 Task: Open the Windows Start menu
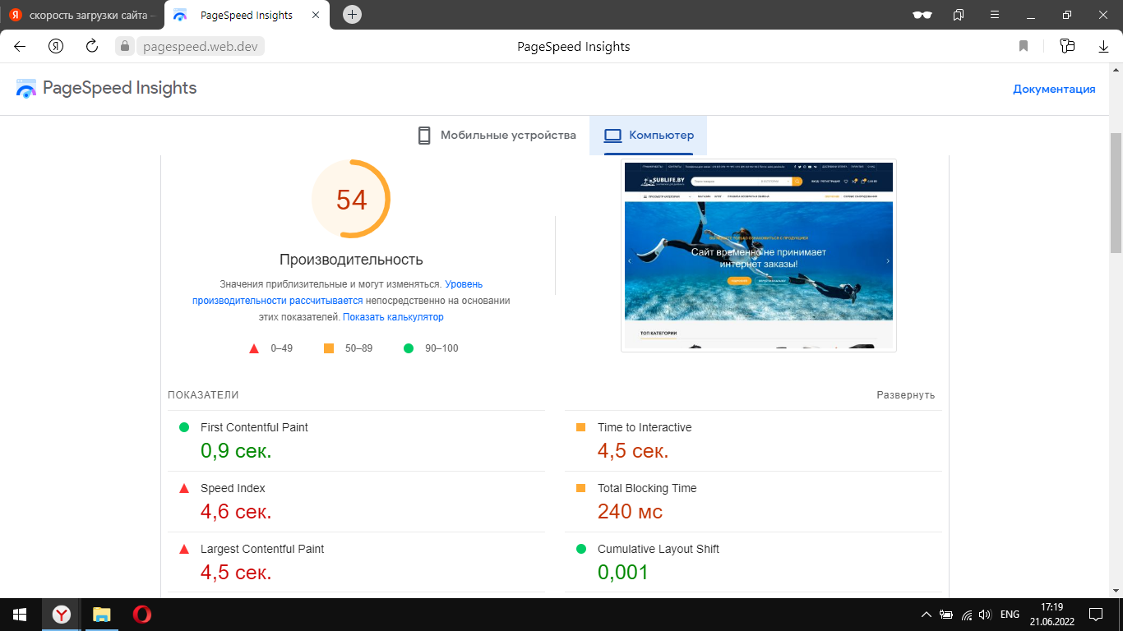pos(20,615)
